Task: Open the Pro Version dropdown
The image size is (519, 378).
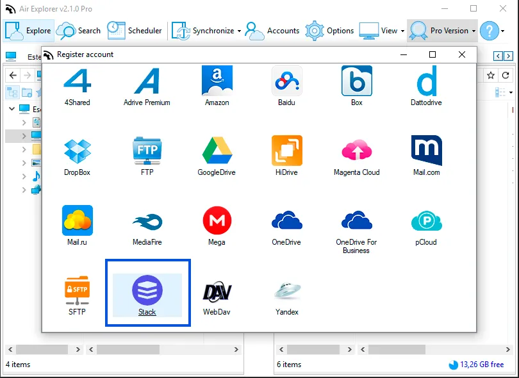Action: click(474, 31)
